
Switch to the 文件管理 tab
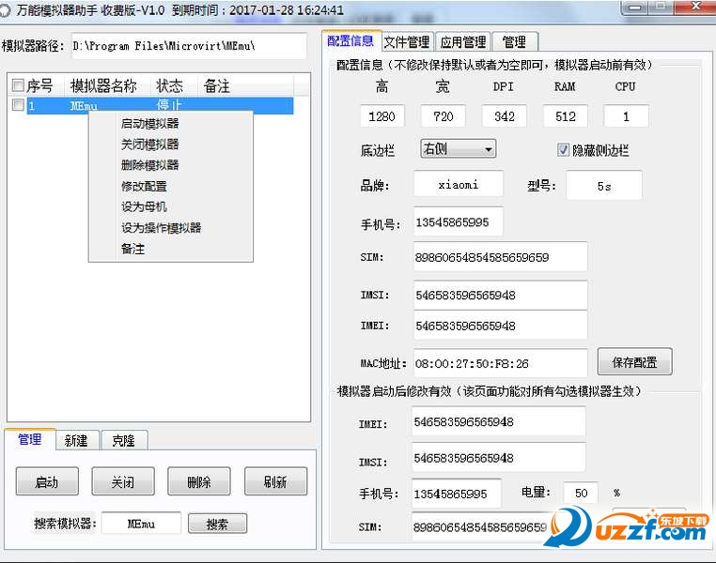click(407, 42)
